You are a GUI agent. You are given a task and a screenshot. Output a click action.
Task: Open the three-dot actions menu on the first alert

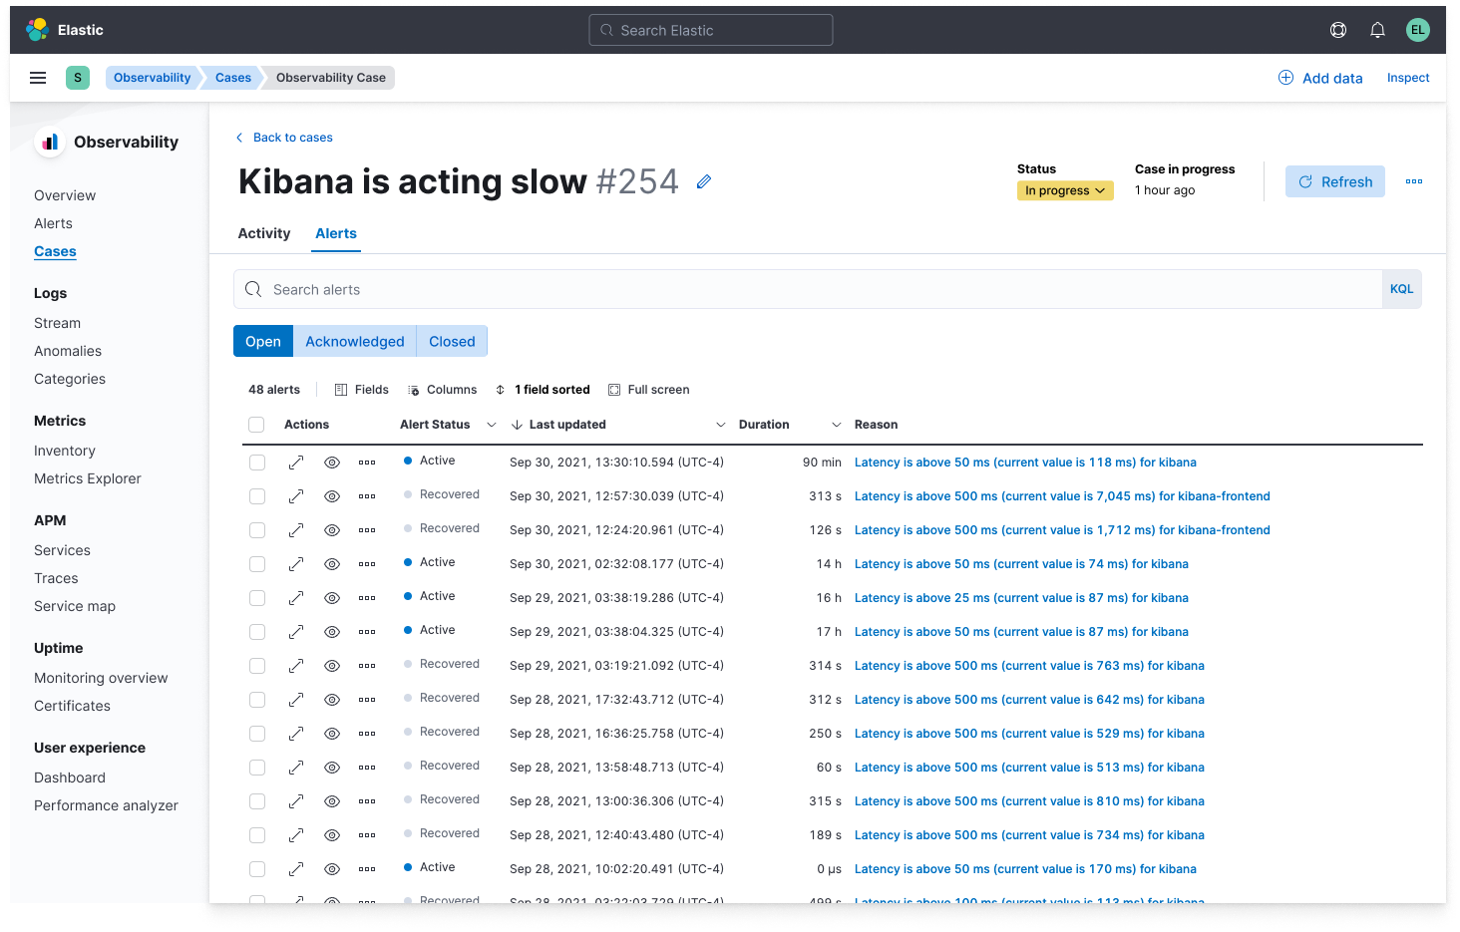[x=367, y=462]
